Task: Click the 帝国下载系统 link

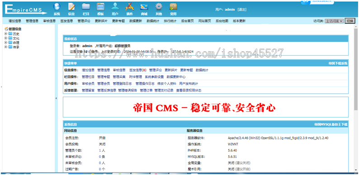Action: pos(338,63)
